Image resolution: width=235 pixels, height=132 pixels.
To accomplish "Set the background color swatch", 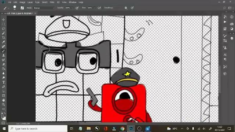I will (4, 118).
